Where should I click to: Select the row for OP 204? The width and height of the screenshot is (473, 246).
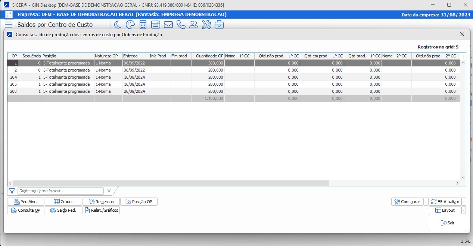tap(112, 77)
